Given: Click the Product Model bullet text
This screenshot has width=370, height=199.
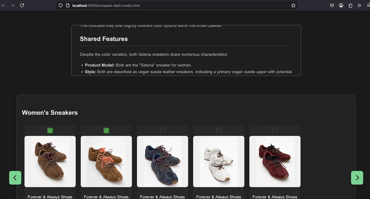Looking at the screenshot, I should [138, 65].
